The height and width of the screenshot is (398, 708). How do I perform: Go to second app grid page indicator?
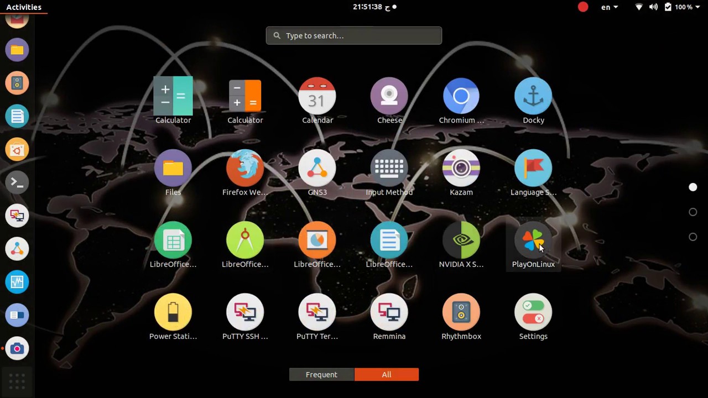click(x=693, y=212)
